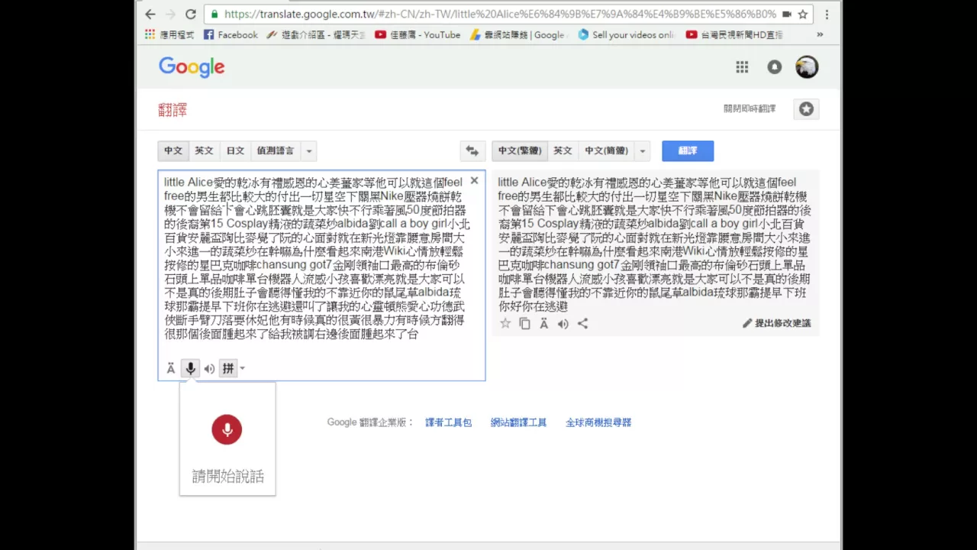
Task: Bookmark this page with the star icon
Action: coord(803,14)
